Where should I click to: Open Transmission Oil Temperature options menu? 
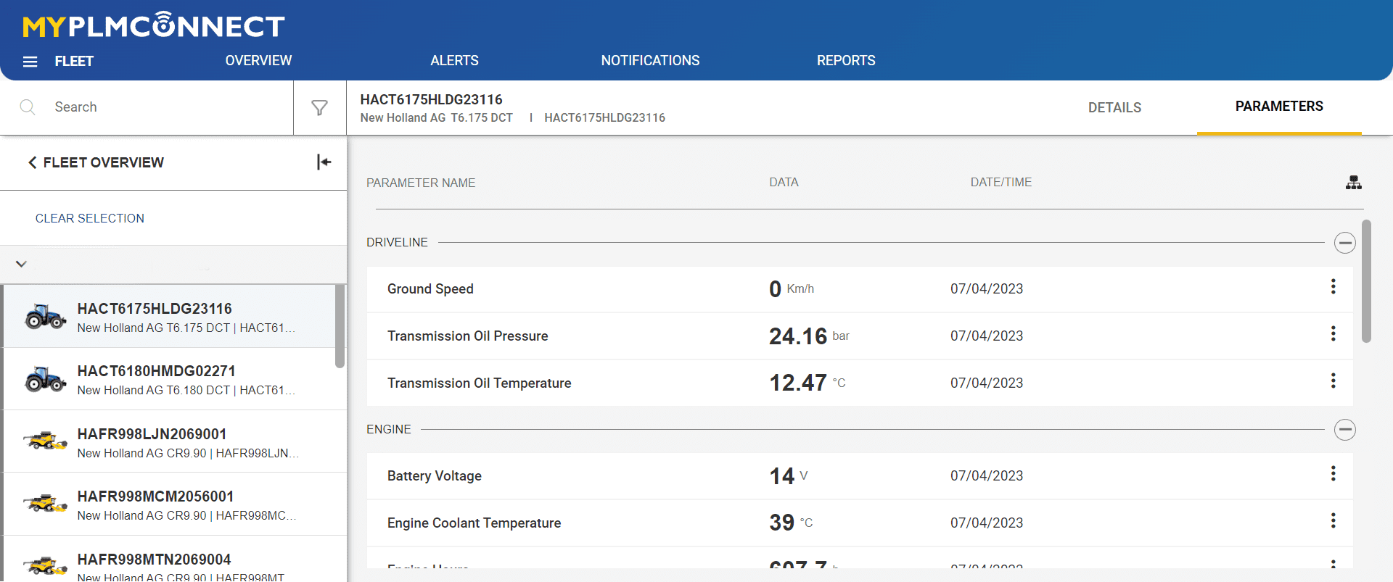pos(1333,381)
